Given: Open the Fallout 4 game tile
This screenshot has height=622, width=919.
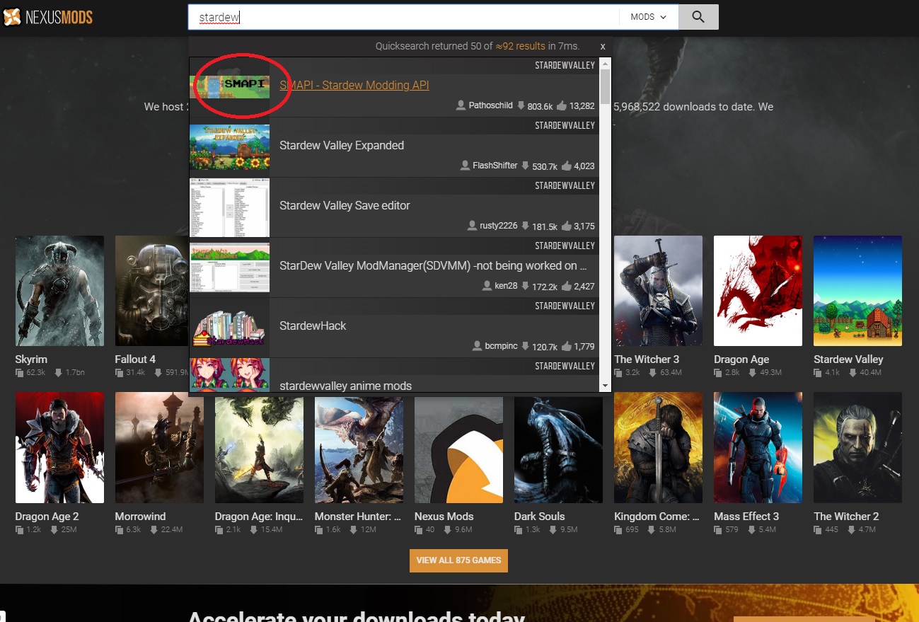Looking at the screenshot, I should (x=151, y=291).
